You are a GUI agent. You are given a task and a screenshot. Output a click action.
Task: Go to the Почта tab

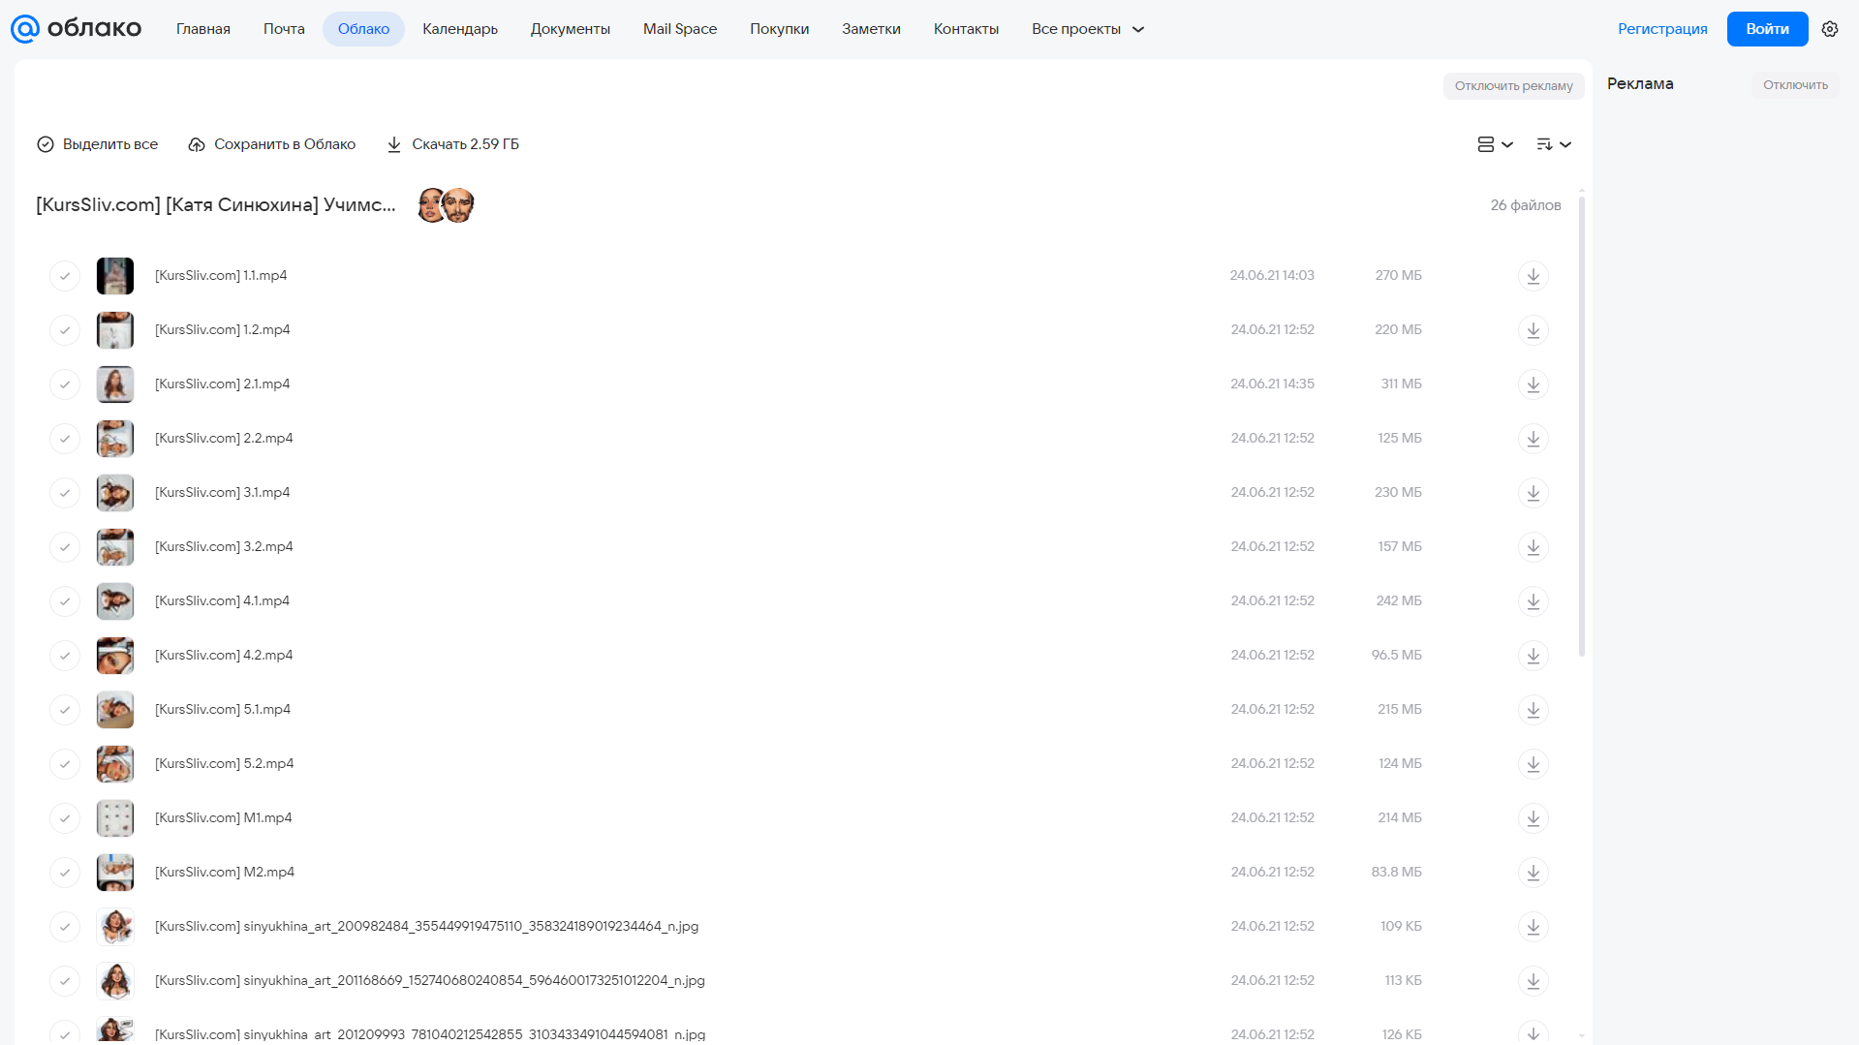tap(284, 29)
